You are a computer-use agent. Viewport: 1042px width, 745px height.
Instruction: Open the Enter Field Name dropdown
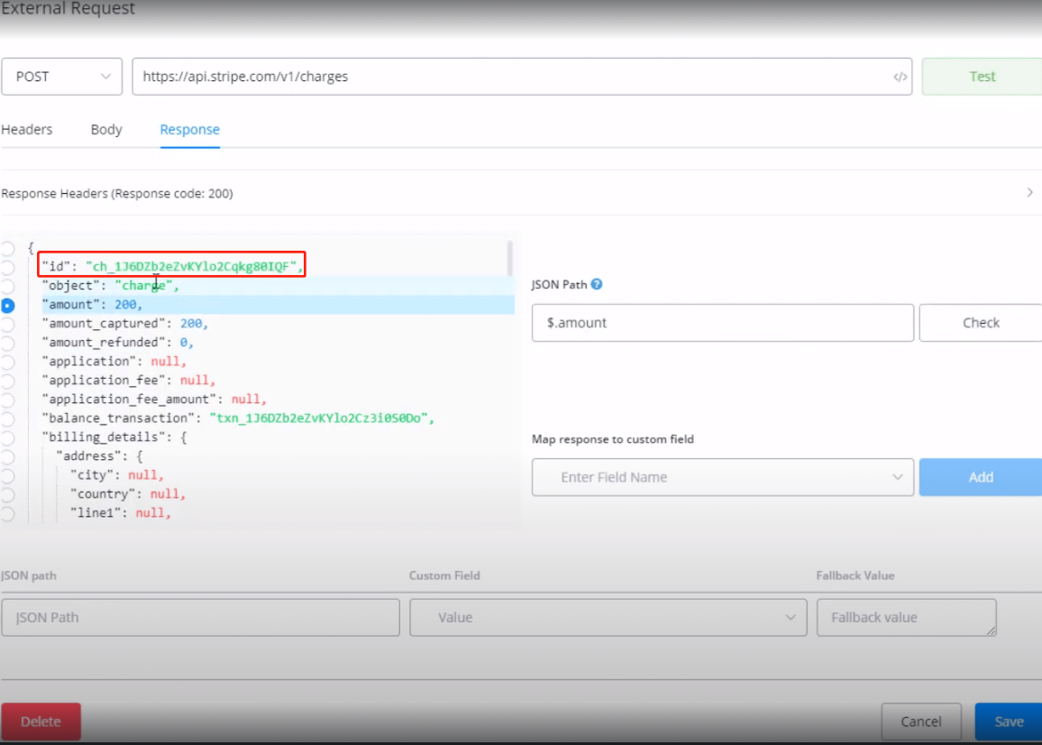(722, 477)
